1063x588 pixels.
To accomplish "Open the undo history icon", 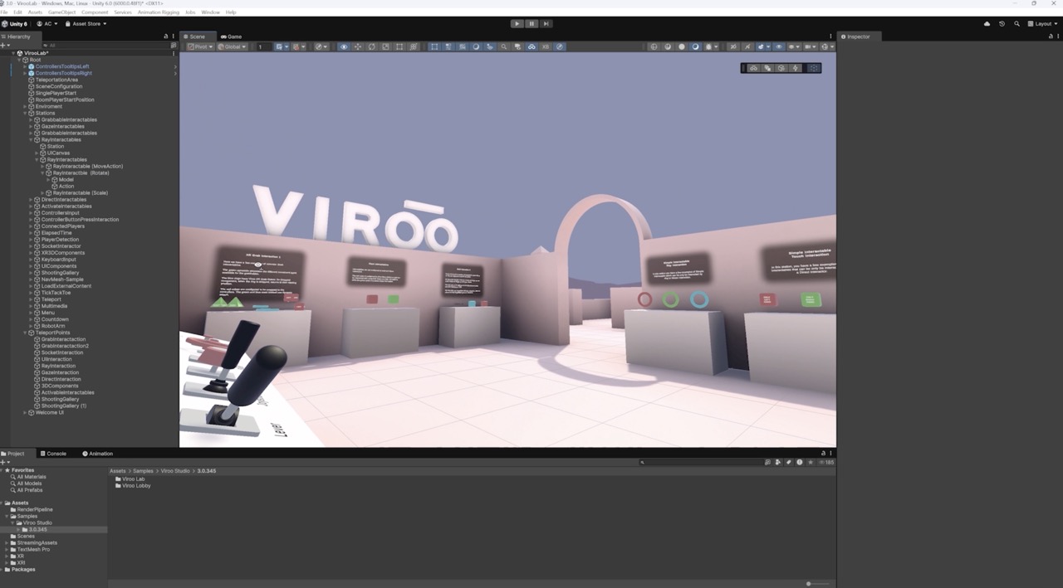I will (1002, 23).
